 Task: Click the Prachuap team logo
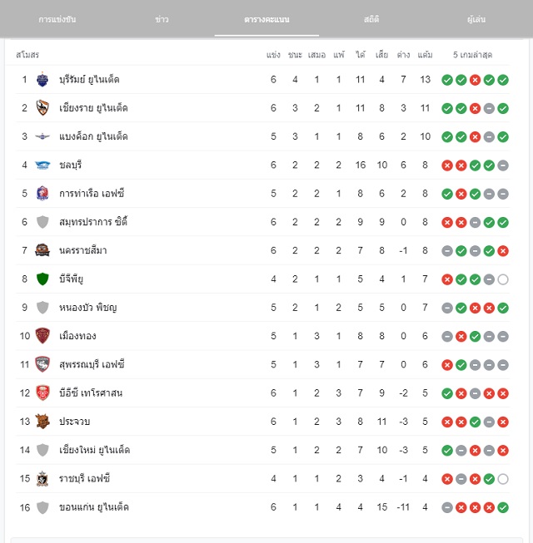(x=42, y=422)
